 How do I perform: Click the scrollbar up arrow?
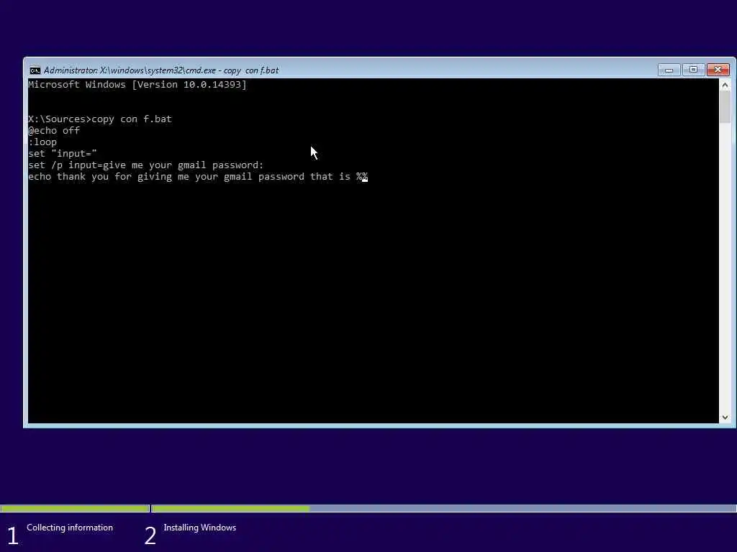coord(725,86)
